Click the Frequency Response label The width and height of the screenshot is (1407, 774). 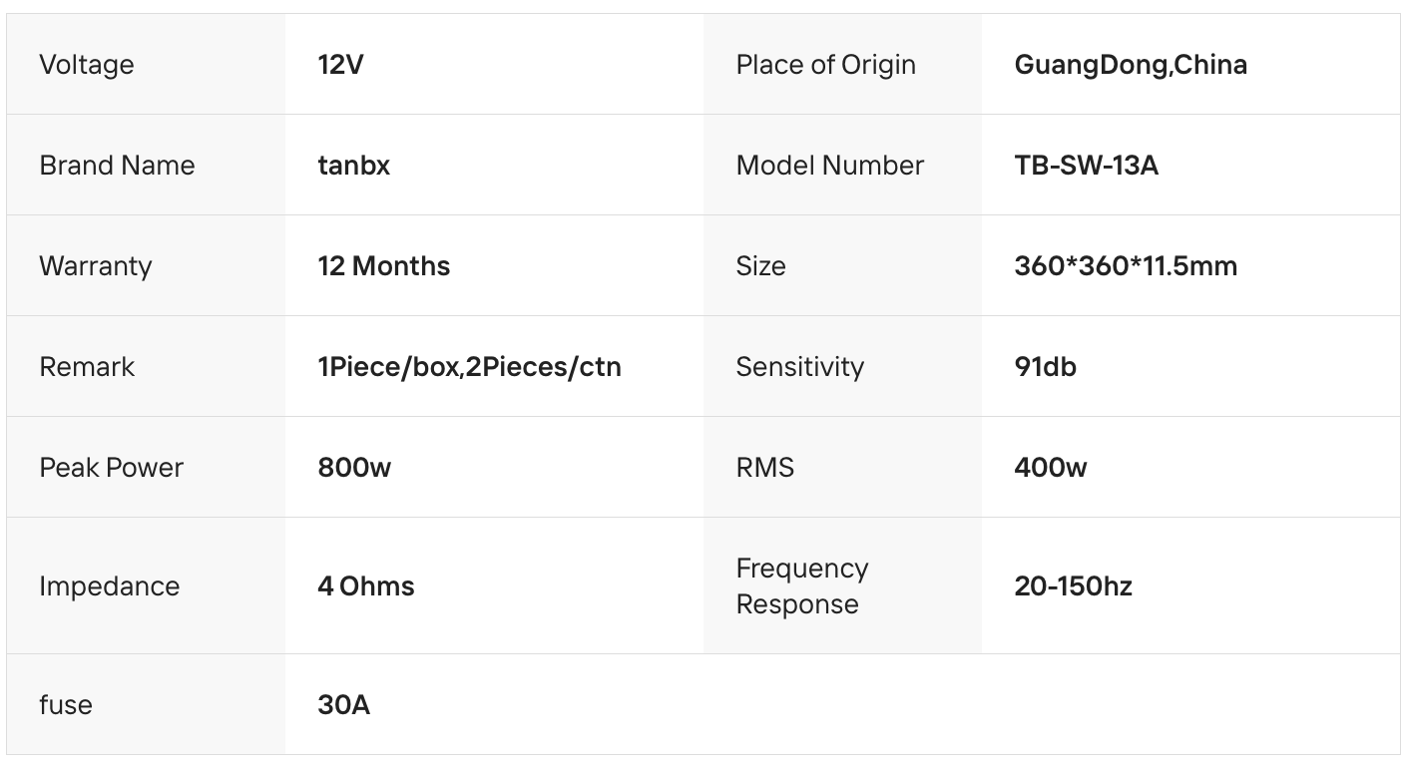(801, 586)
